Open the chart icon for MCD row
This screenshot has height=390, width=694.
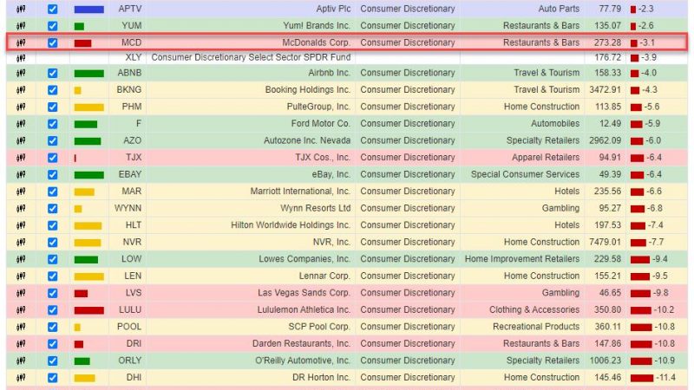click(21, 42)
